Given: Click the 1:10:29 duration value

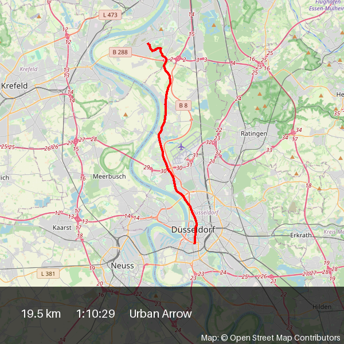Looking at the screenshot, I should click(95, 314).
